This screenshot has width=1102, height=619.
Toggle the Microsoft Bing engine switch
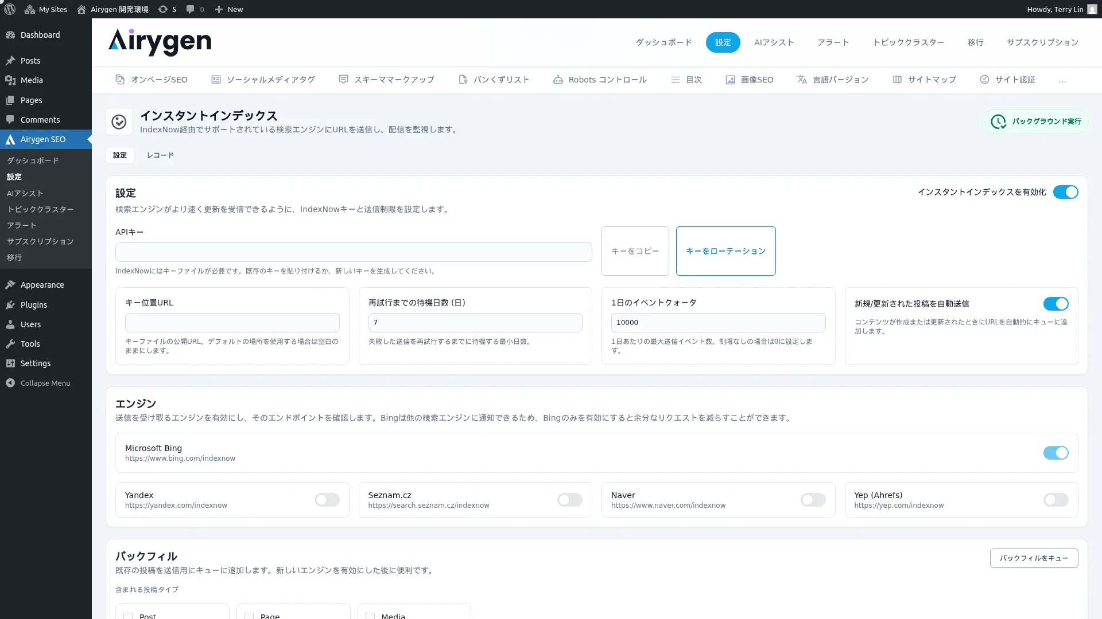coord(1056,453)
